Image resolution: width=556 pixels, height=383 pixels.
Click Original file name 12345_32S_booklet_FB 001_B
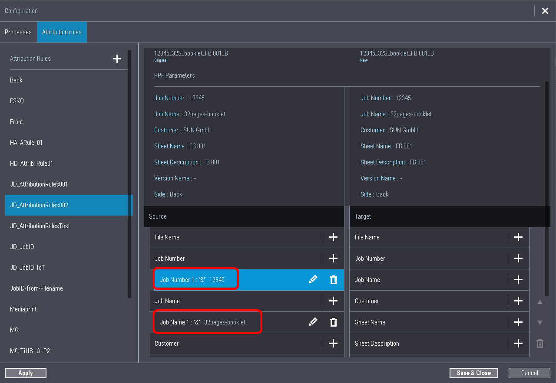[191, 53]
